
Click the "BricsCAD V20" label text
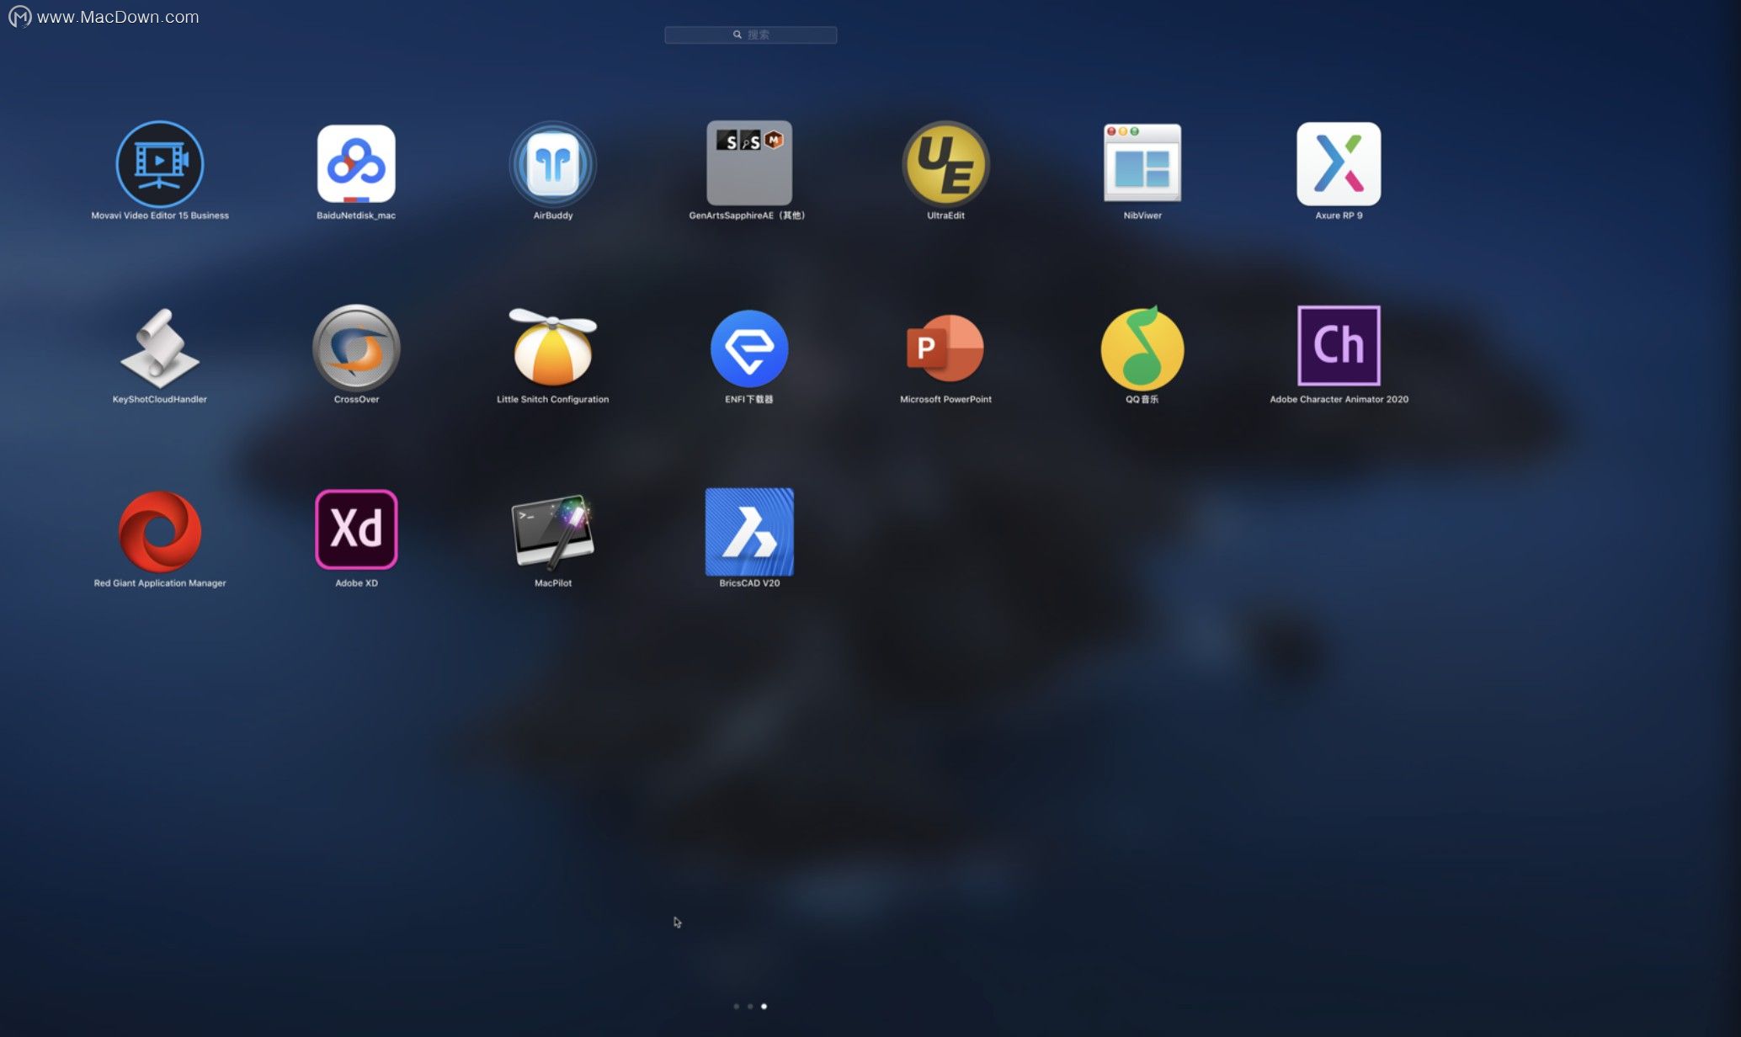click(x=749, y=582)
